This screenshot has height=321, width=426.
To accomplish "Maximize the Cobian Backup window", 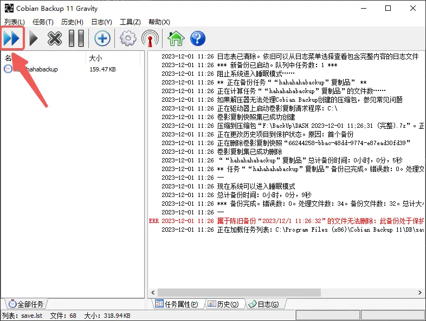I will pos(388,8).
